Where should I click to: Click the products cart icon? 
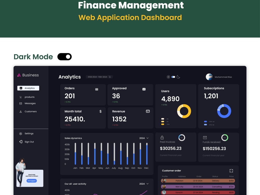click(21, 97)
